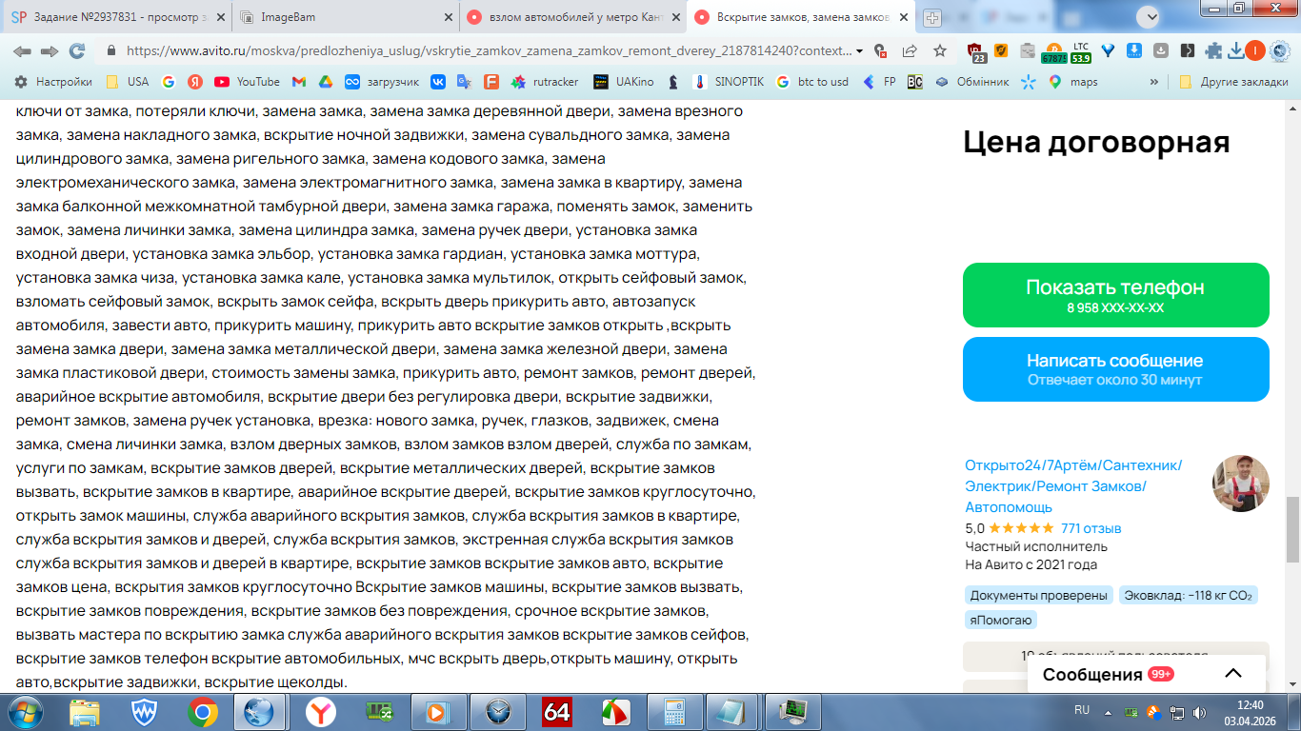Click the яПомогаю badge
The height and width of the screenshot is (731, 1301).
tap(1000, 620)
